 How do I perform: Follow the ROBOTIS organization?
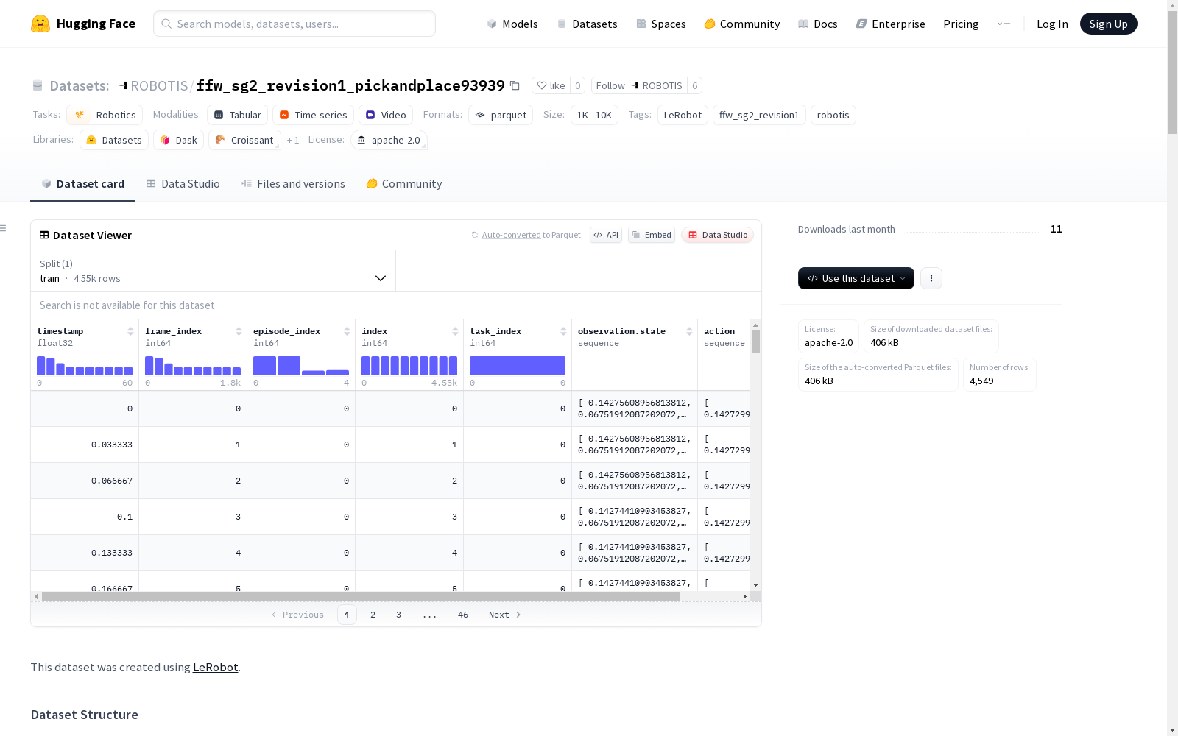pyautogui.click(x=639, y=85)
